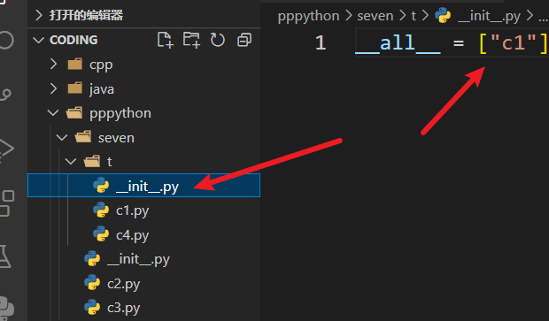Expand the 打开的编辑器 section
The height and width of the screenshot is (321, 549).
click(x=39, y=15)
